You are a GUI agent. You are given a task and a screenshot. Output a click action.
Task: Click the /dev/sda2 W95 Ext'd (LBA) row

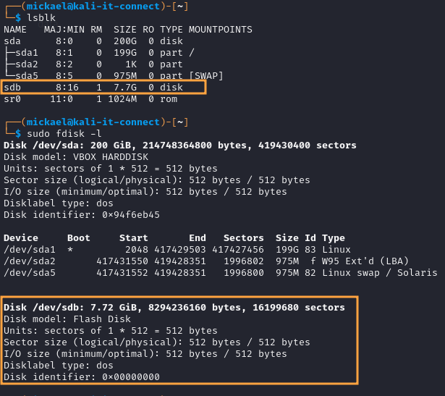coord(217,261)
